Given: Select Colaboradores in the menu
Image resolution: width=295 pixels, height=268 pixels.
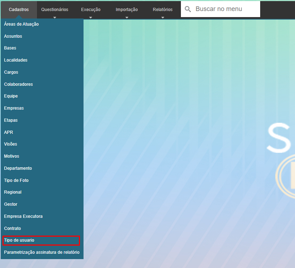Looking at the screenshot, I should tap(18, 84).
